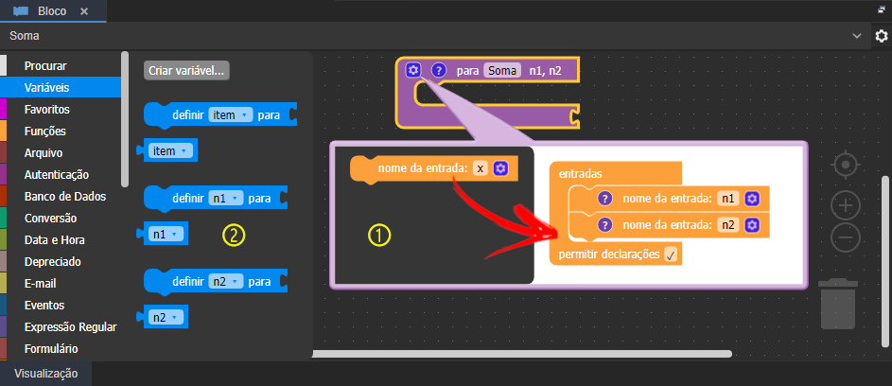Image resolution: width=892 pixels, height=386 pixels.
Task: Open the Arquivo category
Action: point(61,153)
